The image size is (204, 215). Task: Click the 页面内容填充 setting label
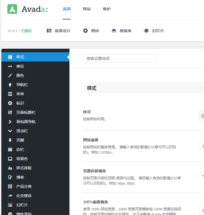pos(95,171)
